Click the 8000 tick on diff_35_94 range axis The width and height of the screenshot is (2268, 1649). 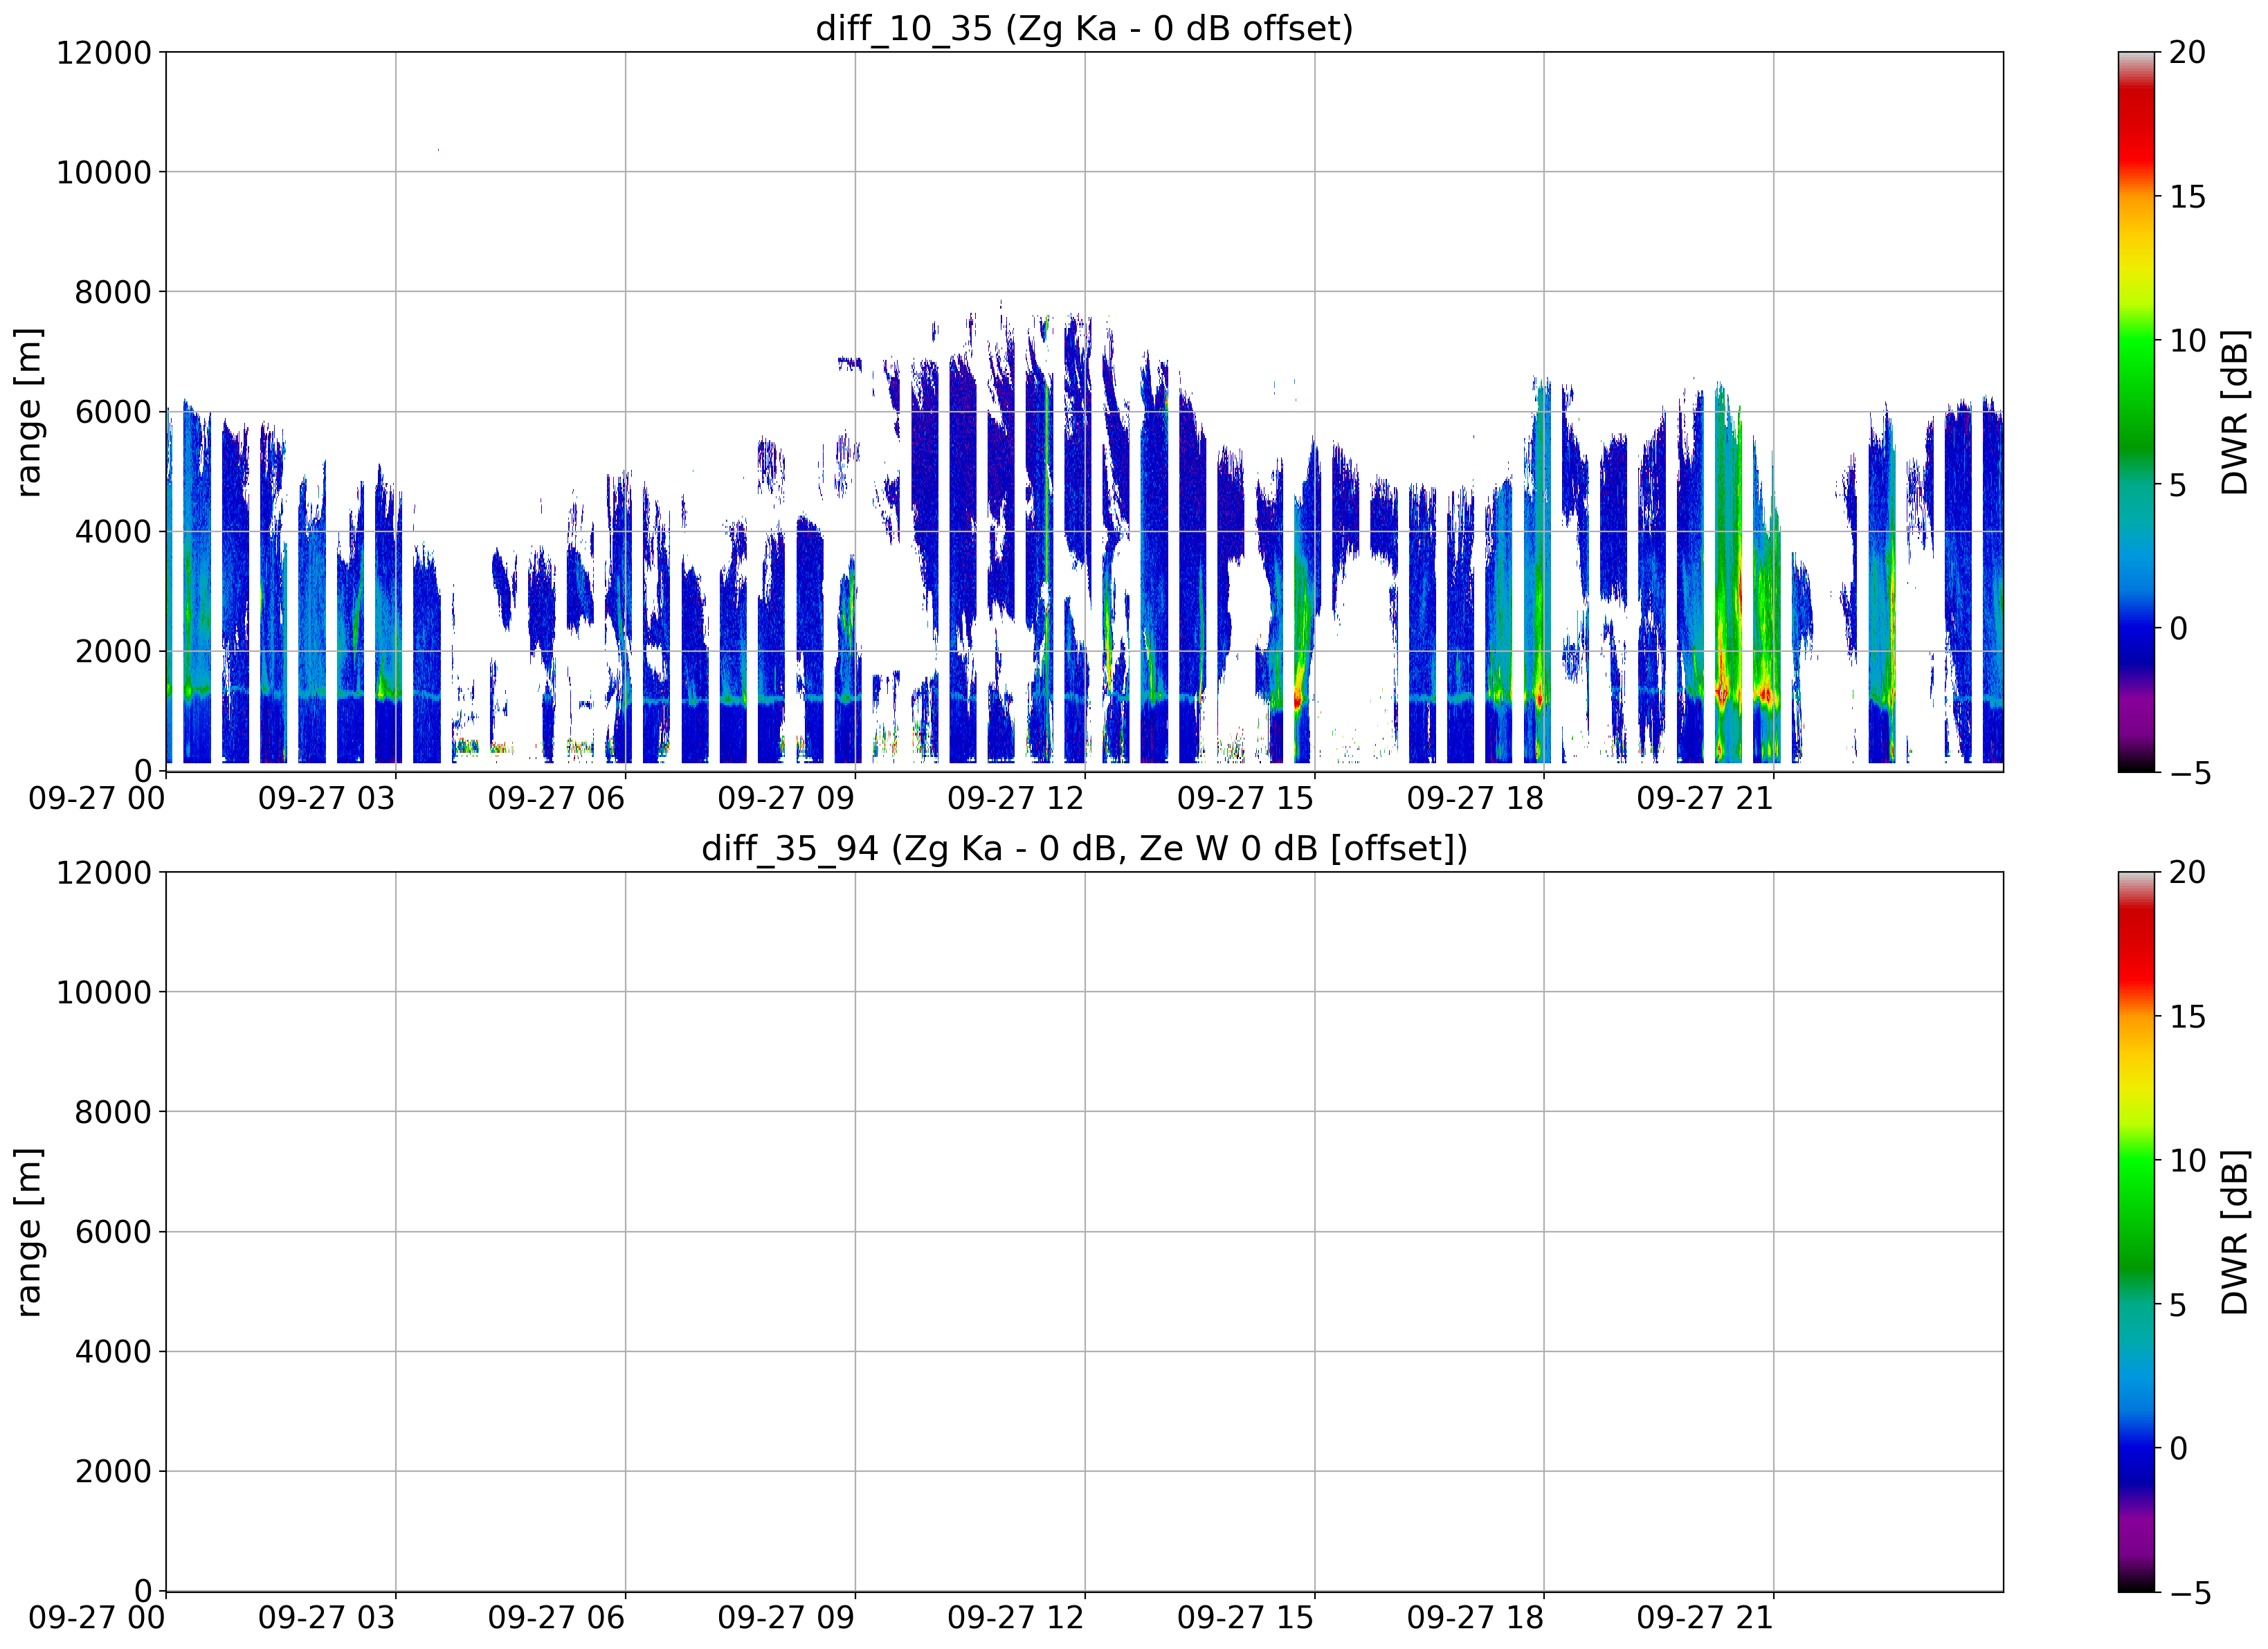coord(113,1113)
